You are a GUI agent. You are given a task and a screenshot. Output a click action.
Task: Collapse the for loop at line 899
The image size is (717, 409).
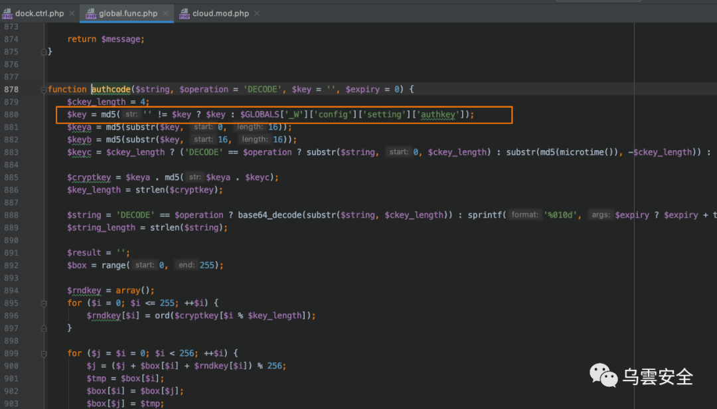44,354
